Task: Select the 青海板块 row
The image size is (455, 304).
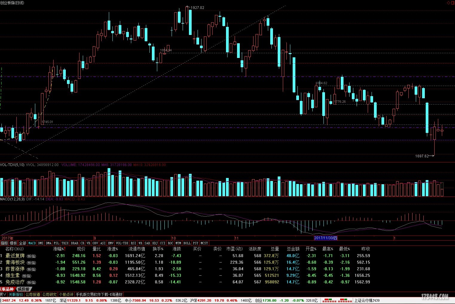Action: tap(185, 262)
